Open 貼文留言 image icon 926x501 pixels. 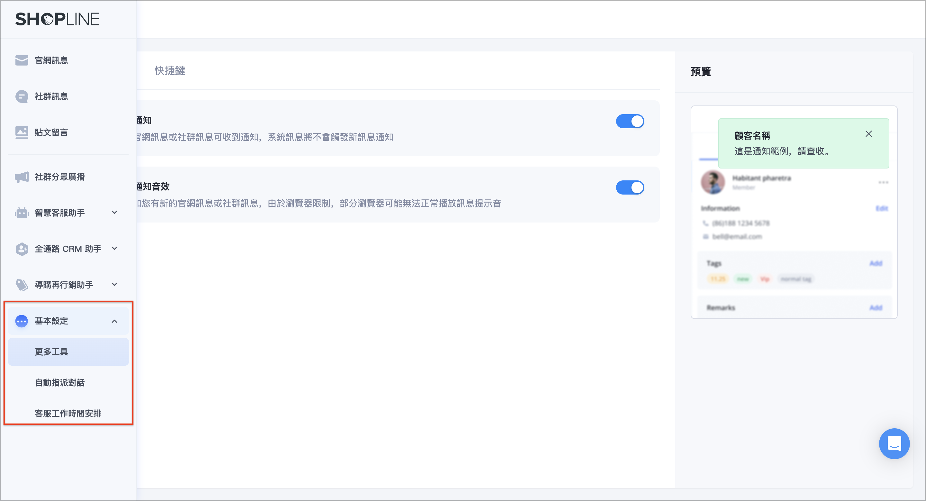coord(22,132)
